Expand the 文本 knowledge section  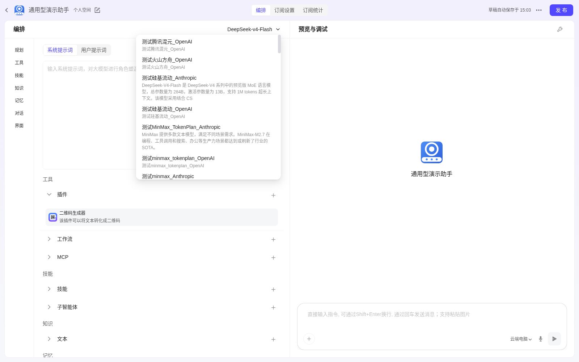pos(49,339)
